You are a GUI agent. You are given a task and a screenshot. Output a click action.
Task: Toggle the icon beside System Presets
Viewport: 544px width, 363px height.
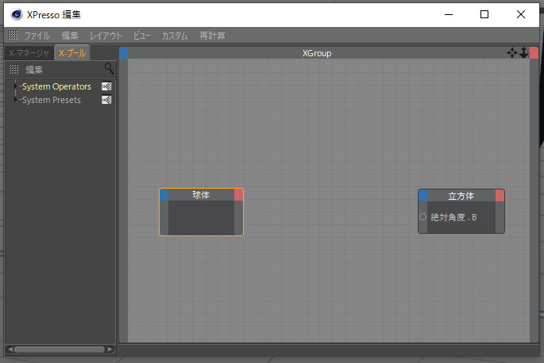tap(106, 100)
